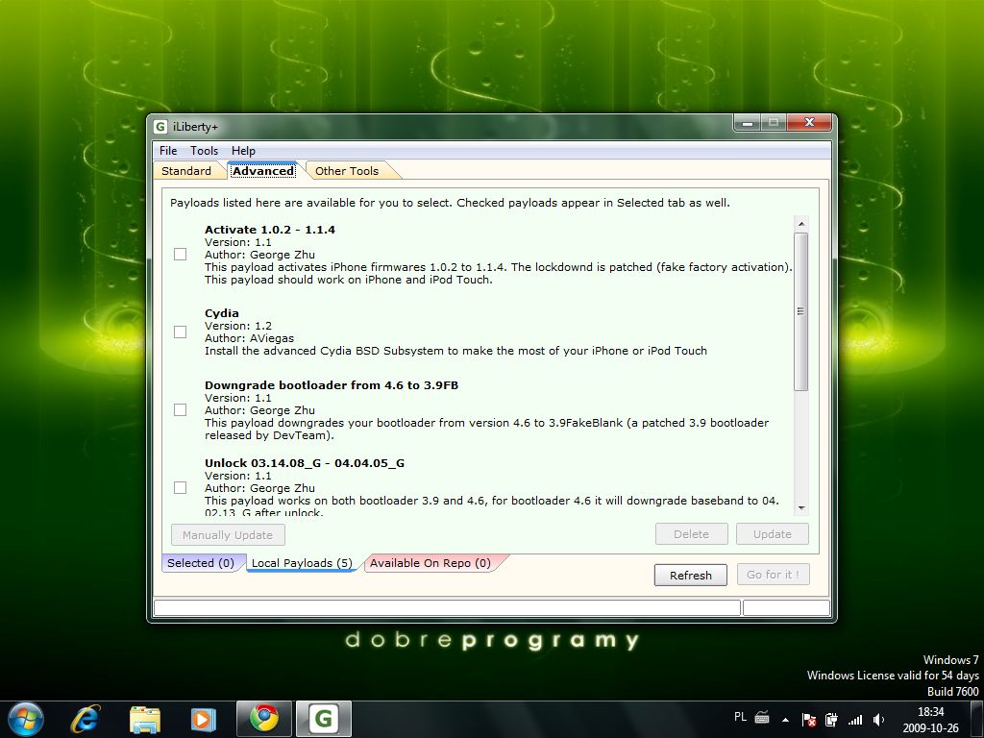
Task: Select Local Payloads (5) tab
Action: pyautogui.click(x=302, y=563)
